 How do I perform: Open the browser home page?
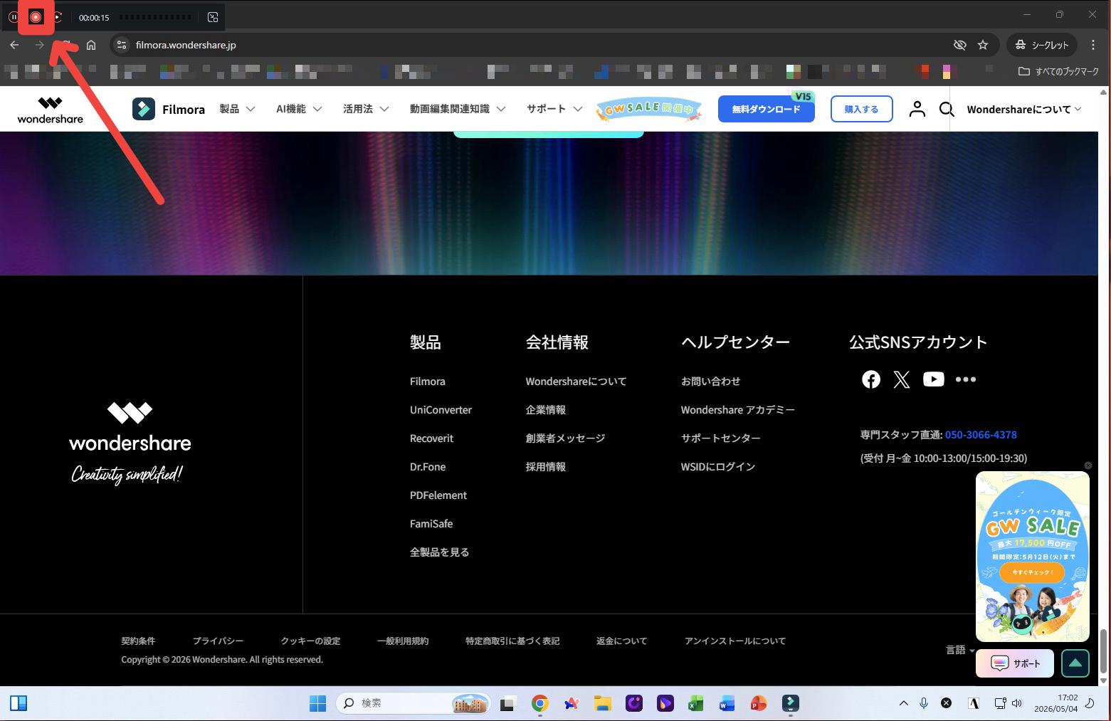tap(91, 45)
